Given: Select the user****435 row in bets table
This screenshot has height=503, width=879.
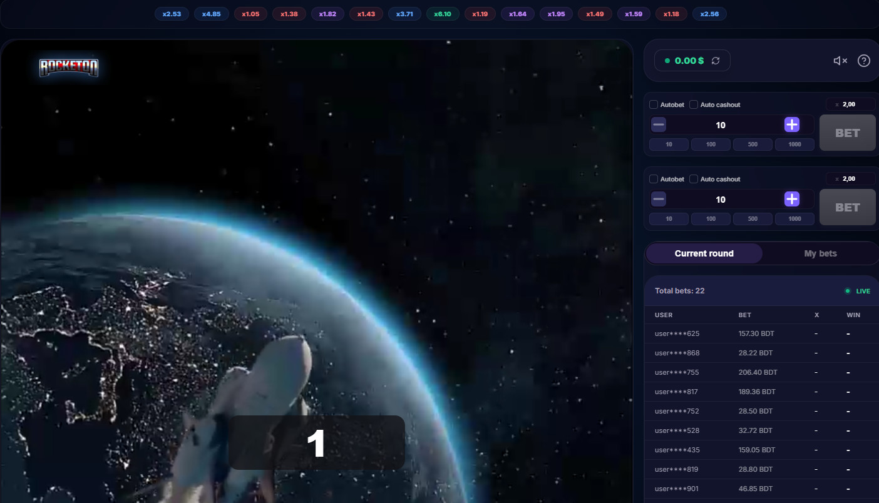Looking at the screenshot, I should (x=761, y=450).
